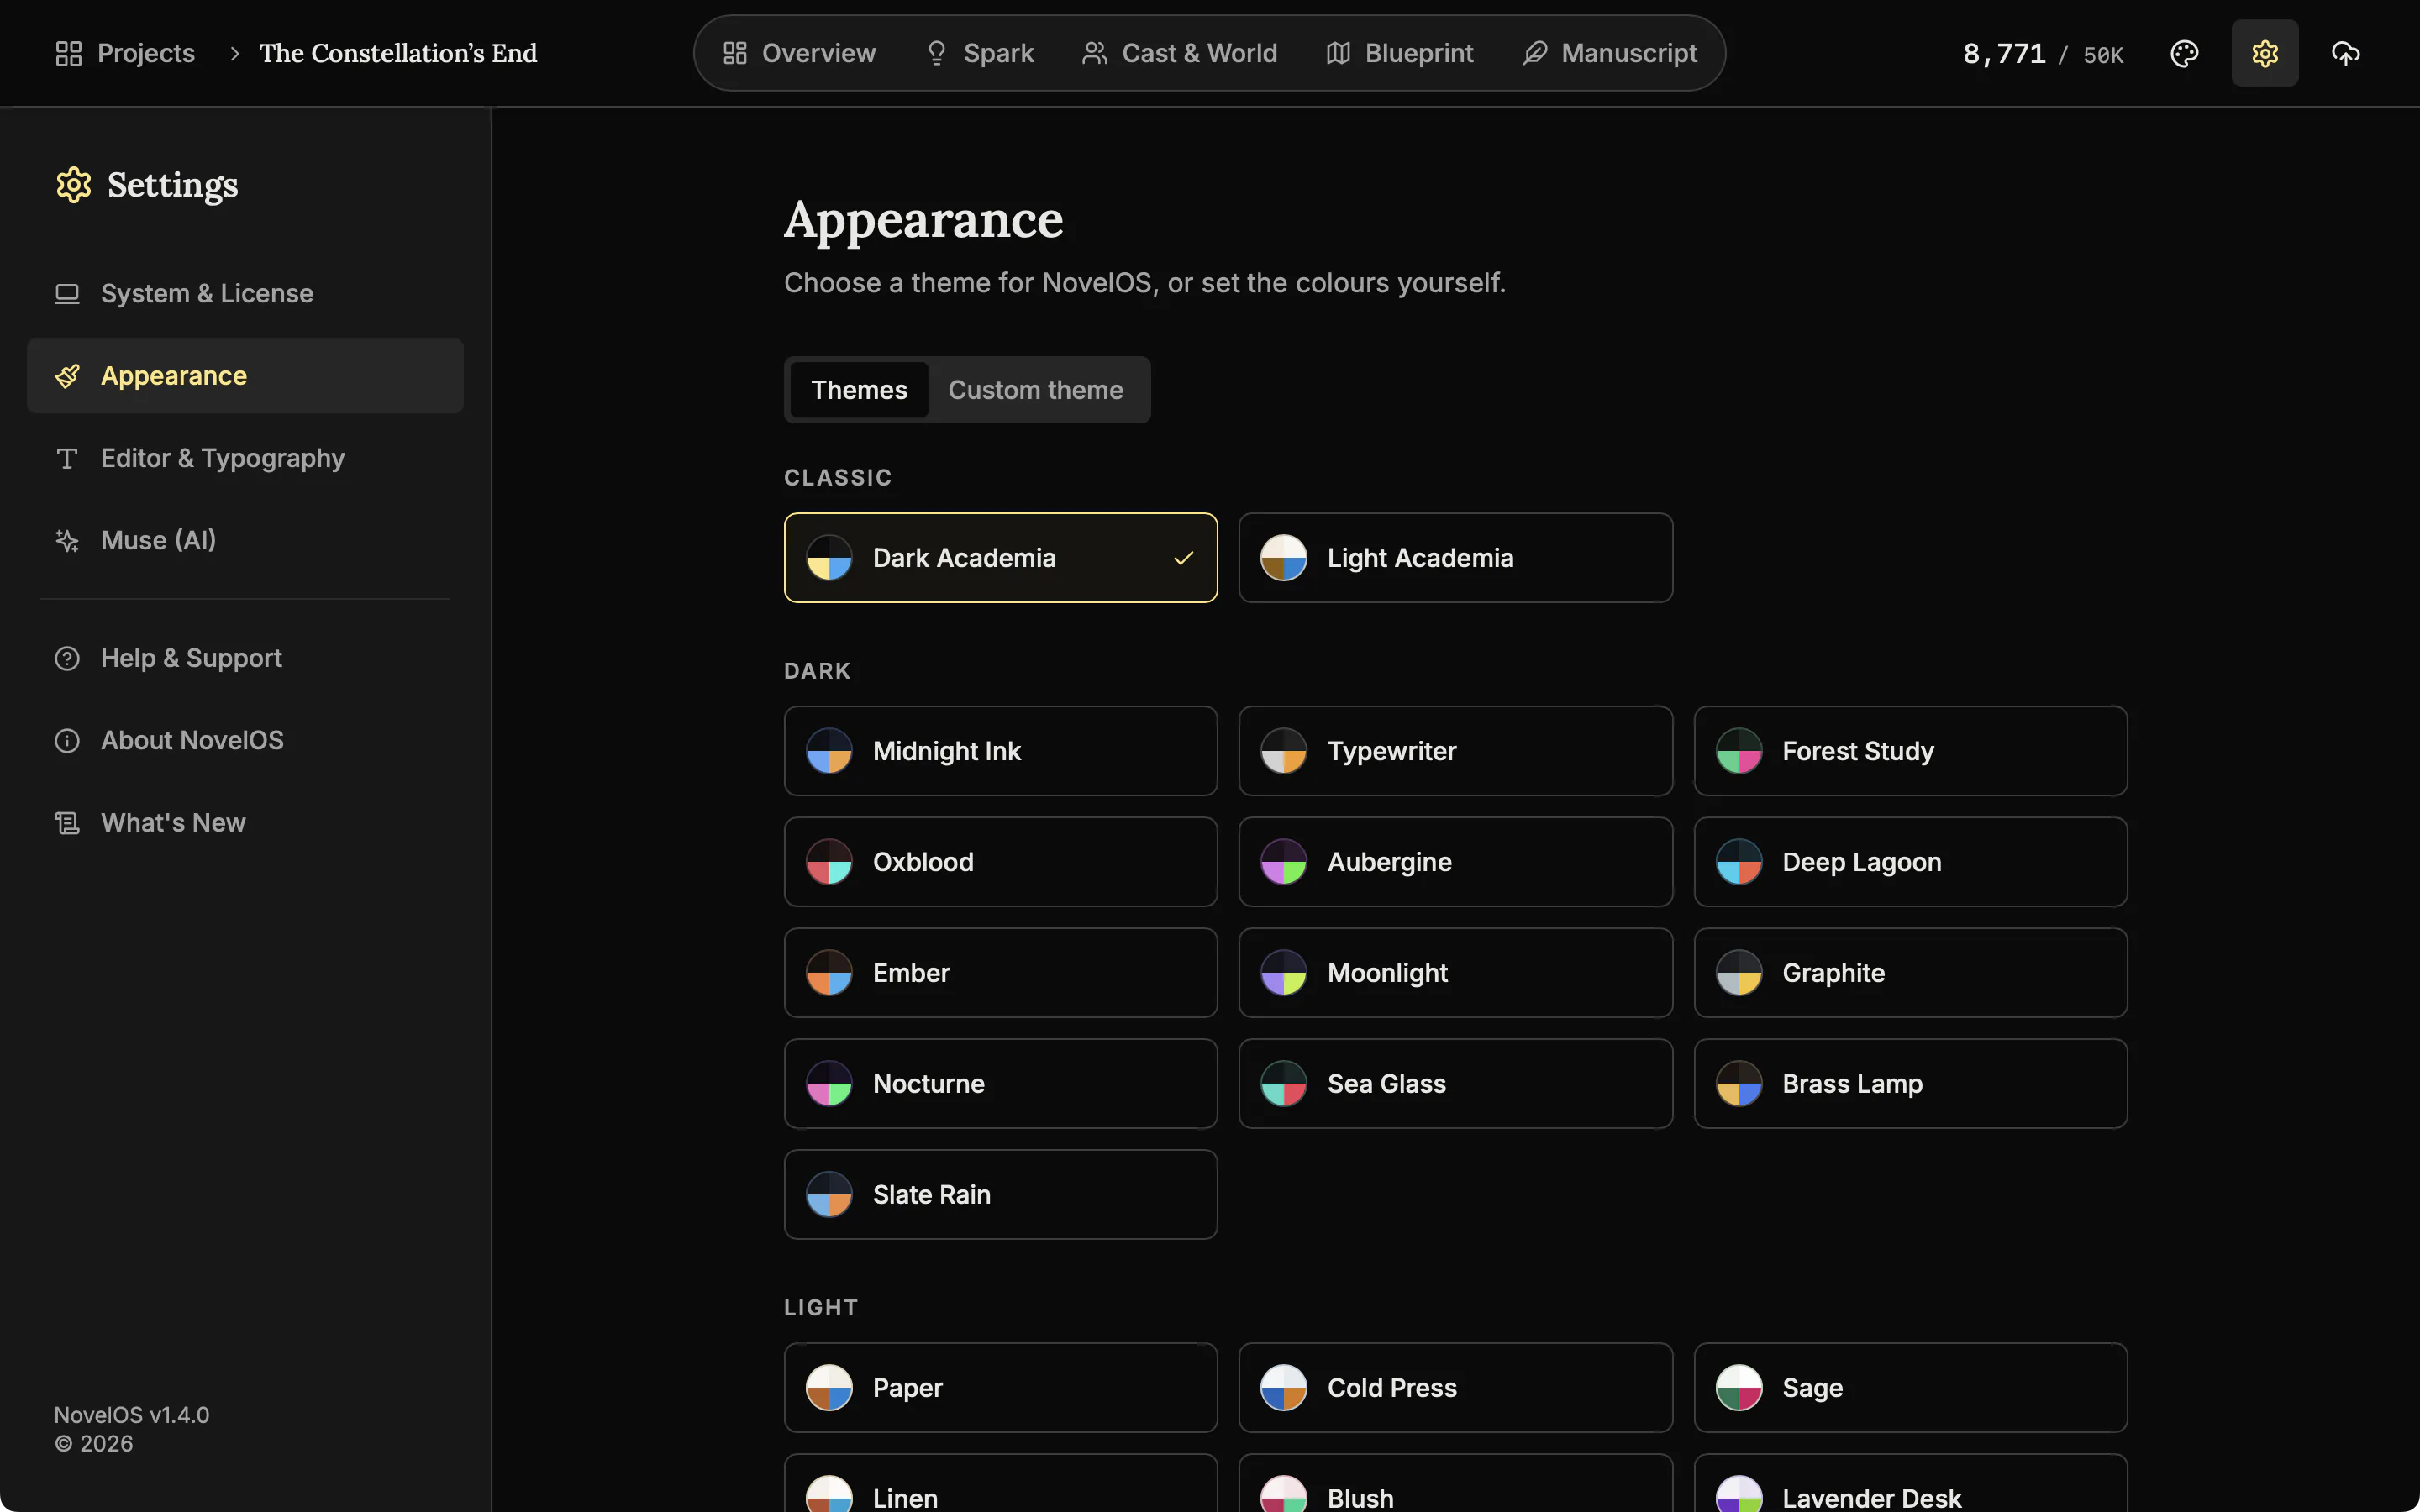Open the palette theme picker icon
The width and height of the screenshot is (2420, 1512).
click(2184, 53)
